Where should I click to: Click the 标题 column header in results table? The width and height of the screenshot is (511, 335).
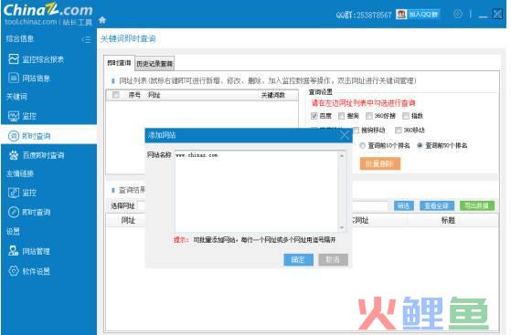(x=448, y=220)
